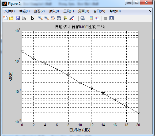Select the data marker at 0 dB
The image size is (155, 136).
tap(22, 51)
